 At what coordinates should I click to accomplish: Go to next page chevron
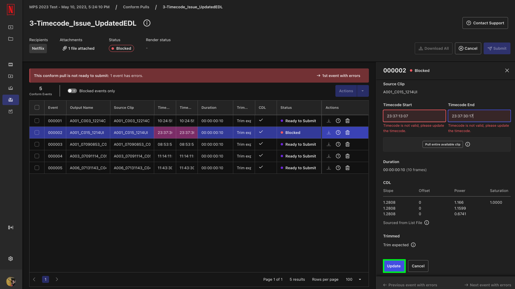click(x=57, y=279)
